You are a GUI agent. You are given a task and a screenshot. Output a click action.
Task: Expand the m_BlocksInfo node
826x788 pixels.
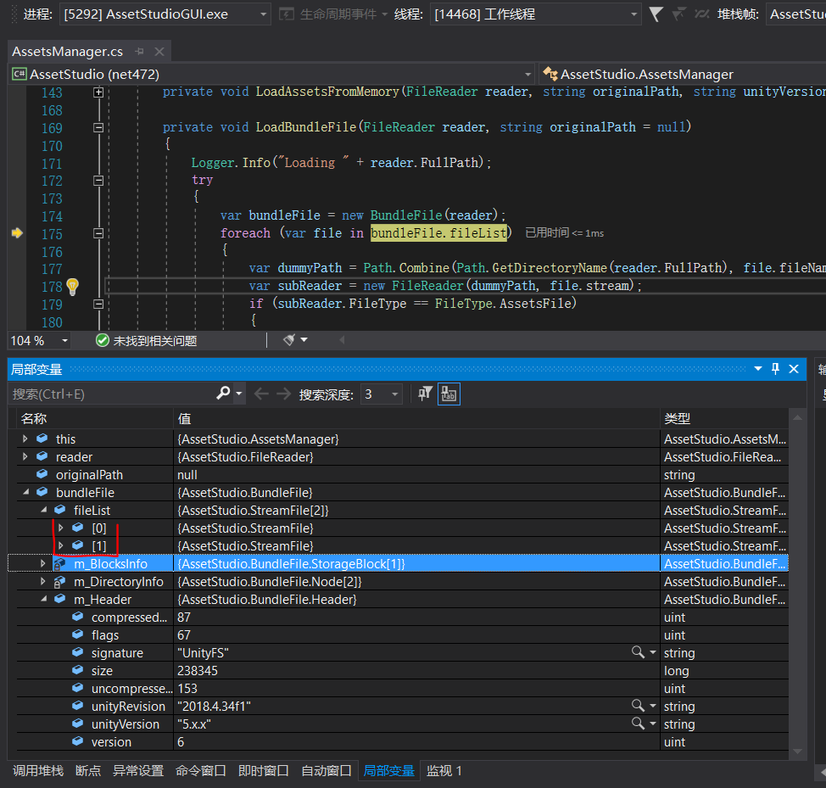[42, 563]
